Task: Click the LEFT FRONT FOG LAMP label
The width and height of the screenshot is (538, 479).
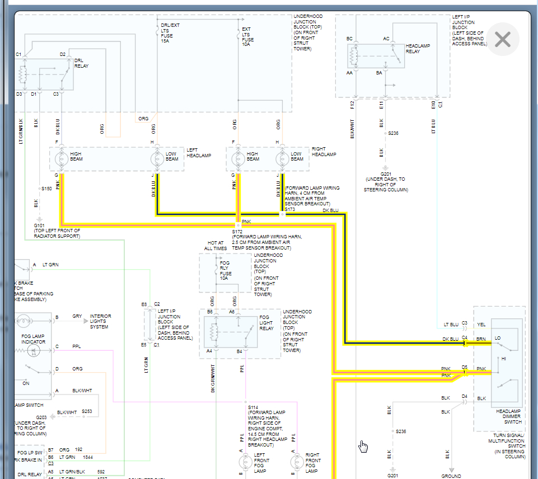Action: (261, 463)
